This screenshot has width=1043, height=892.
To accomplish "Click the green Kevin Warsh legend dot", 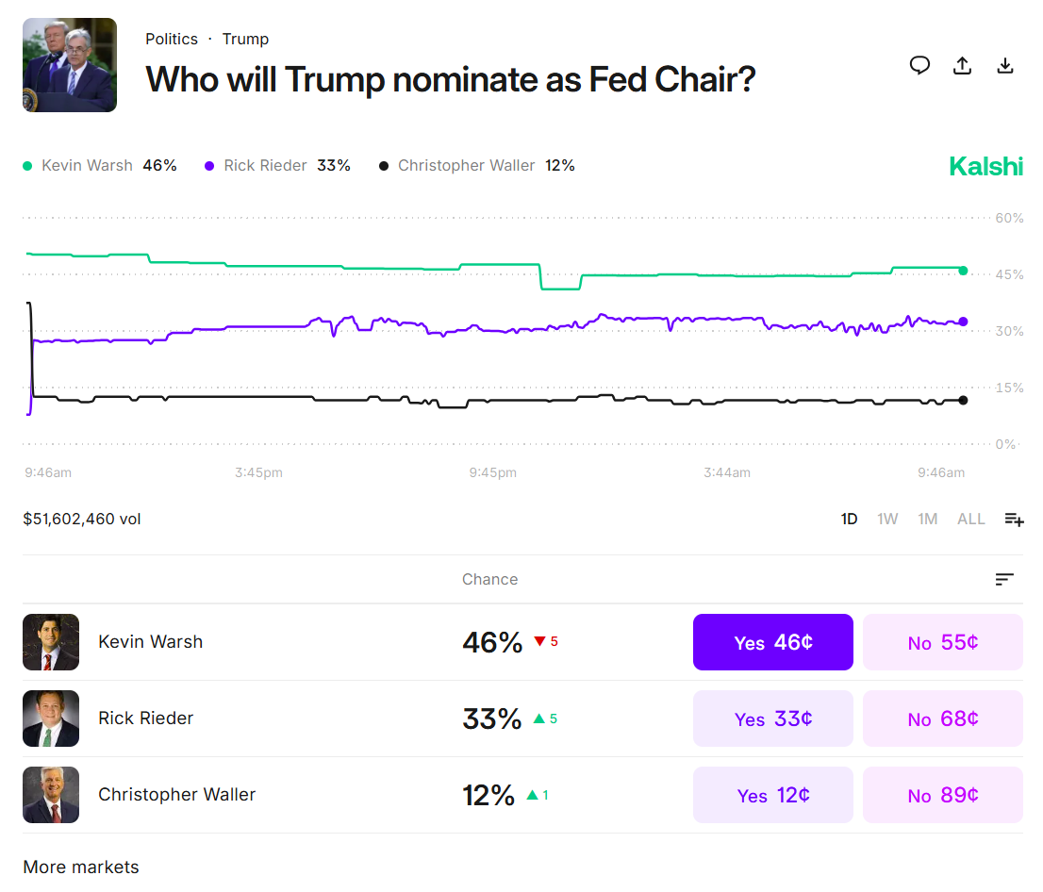I will point(27,166).
